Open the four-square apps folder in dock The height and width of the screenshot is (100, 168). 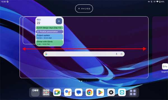[x=133, y=92]
